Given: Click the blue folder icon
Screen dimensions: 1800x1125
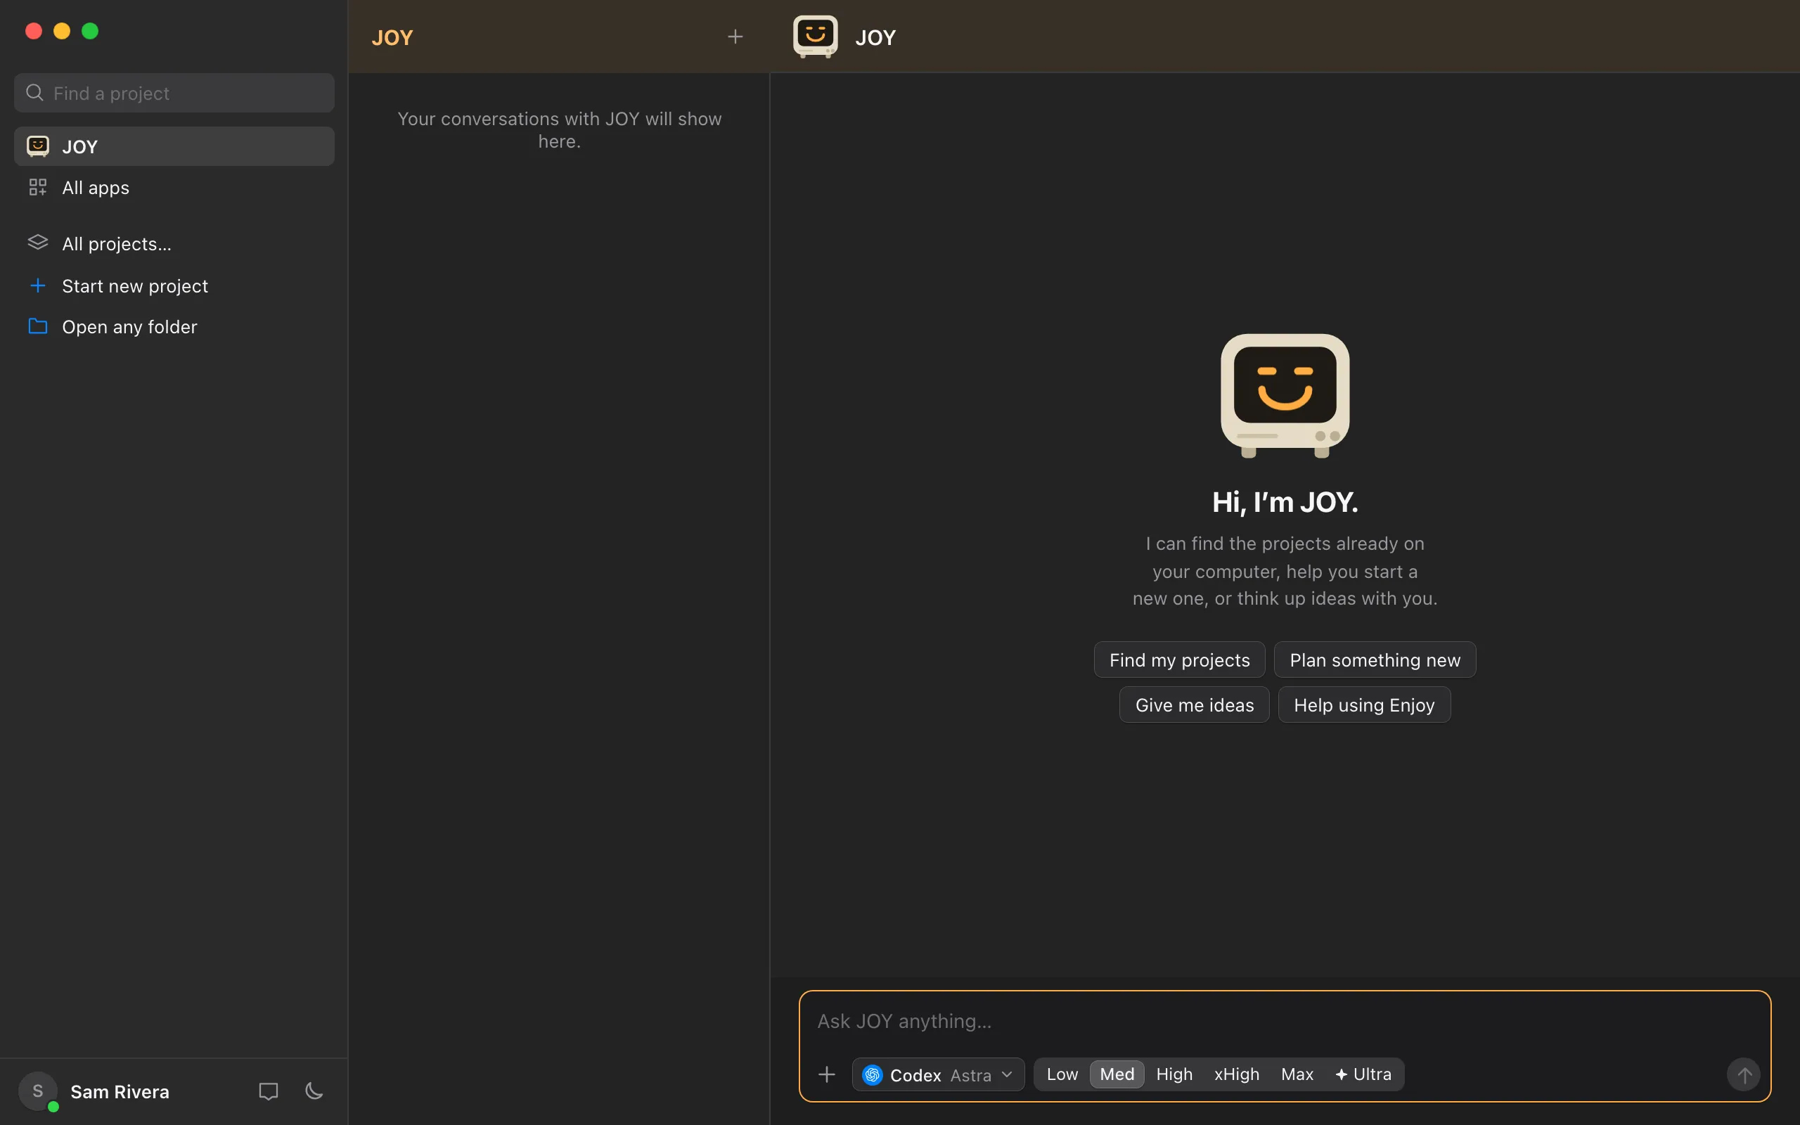Looking at the screenshot, I should 37,327.
